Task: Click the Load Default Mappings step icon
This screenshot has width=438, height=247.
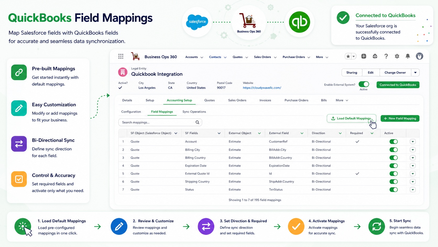Action: point(23,226)
